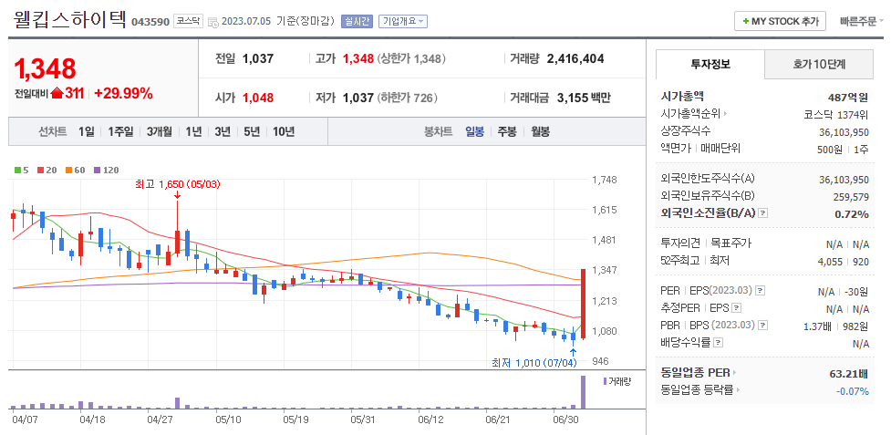
Task: Select the 1일 line chart period
Action: click(x=87, y=131)
